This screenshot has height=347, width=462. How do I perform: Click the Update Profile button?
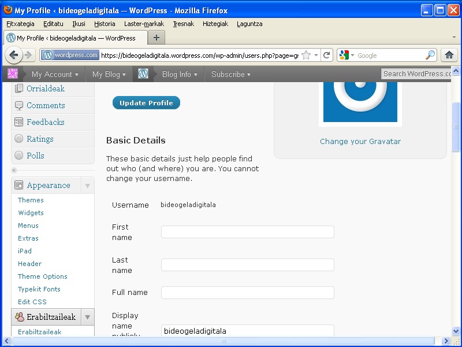[x=146, y=103]
